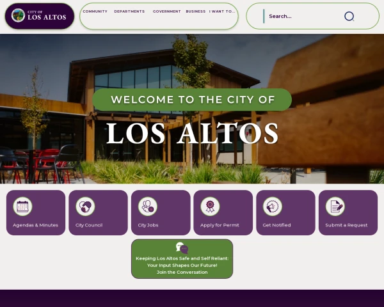The image size is (384, 307).
Task: Click the ribbon badge icon for permits
Action: 210,207
